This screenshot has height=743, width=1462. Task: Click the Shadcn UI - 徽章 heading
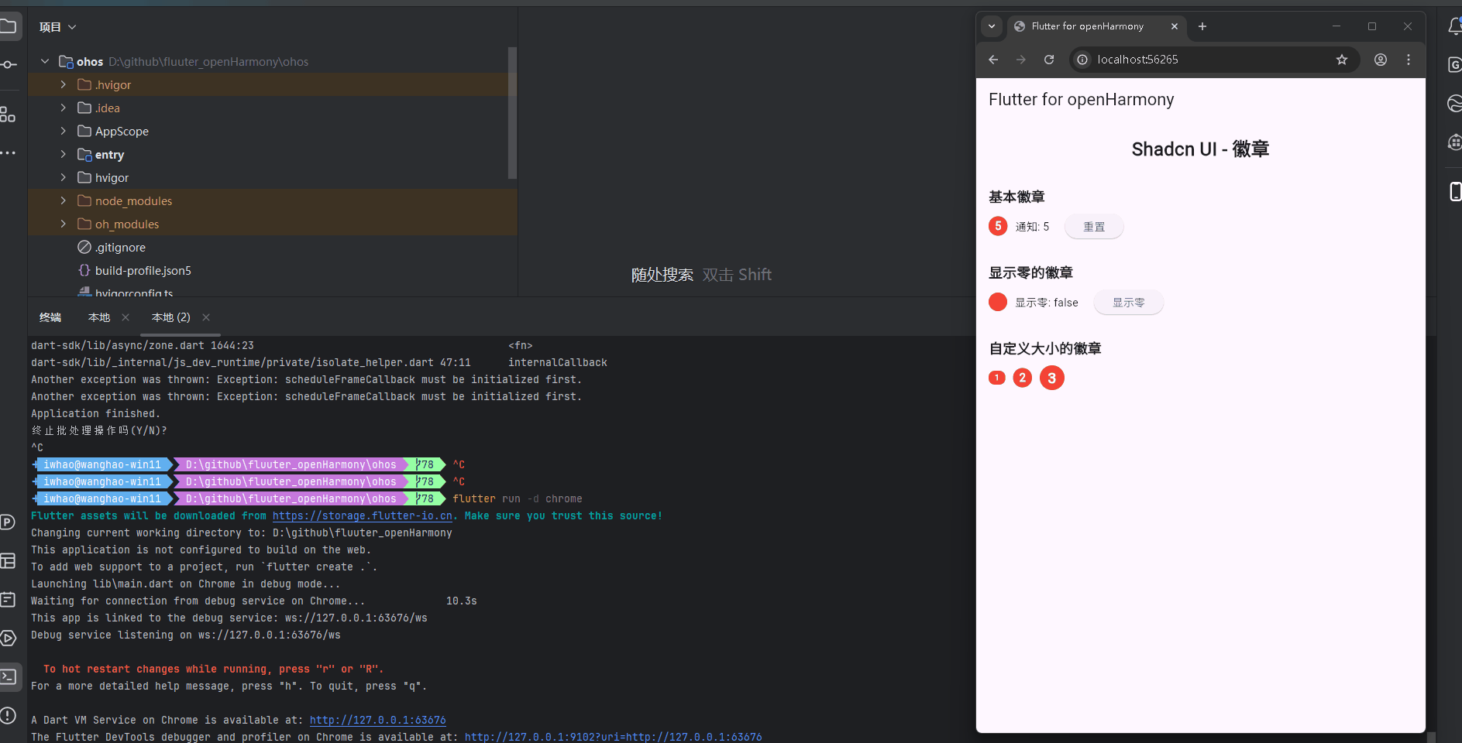tap(1200, 149)
